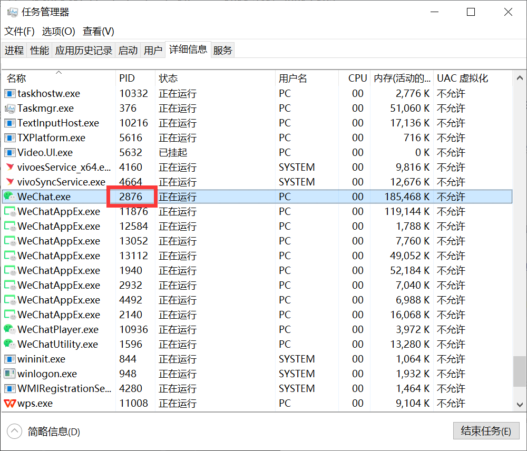Screen dimensions: 527x451
Task: Click the scrollbar up arrow
Action: pyautogui.click(x=520, y=78)
